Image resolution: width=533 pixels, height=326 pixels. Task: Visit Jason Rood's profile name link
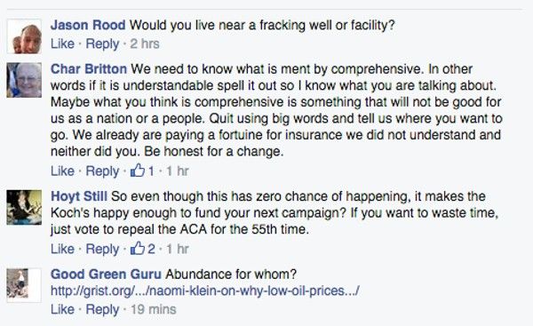click(x=88, y=25)
